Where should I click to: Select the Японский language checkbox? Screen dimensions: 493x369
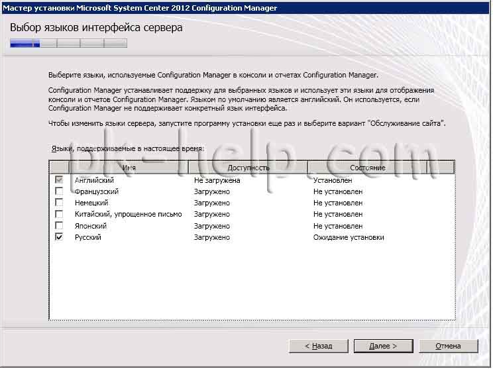point(59,226)
